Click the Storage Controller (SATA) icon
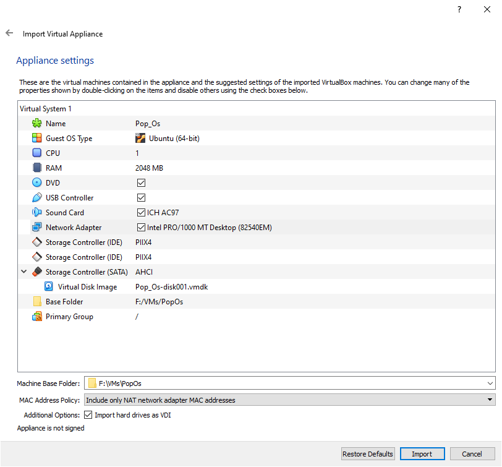The height and width of the screenshot is (467, 502). tap(37, 272)
